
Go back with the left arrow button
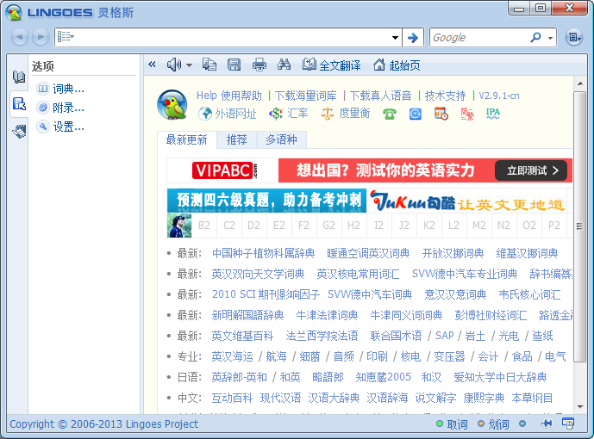[x=20, y=37]
